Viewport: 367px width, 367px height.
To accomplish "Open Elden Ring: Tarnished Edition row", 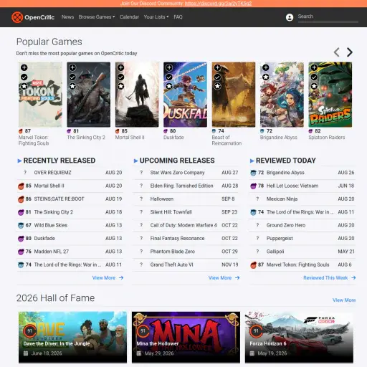I will click(x=186, y=186).
